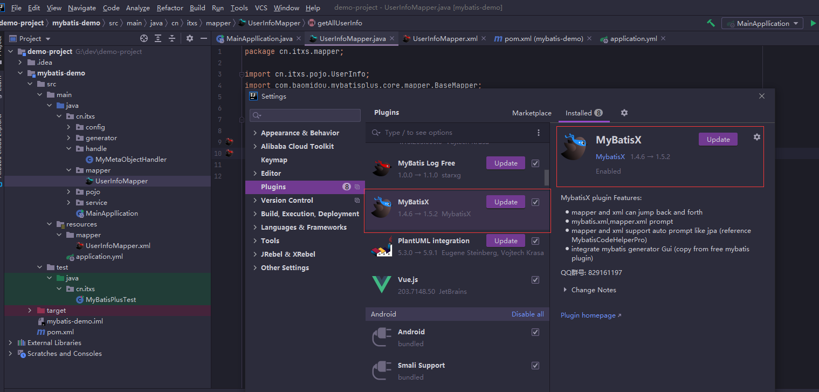Click the Smali Support plug icon
819x392 pixels.
pos(382,370)
